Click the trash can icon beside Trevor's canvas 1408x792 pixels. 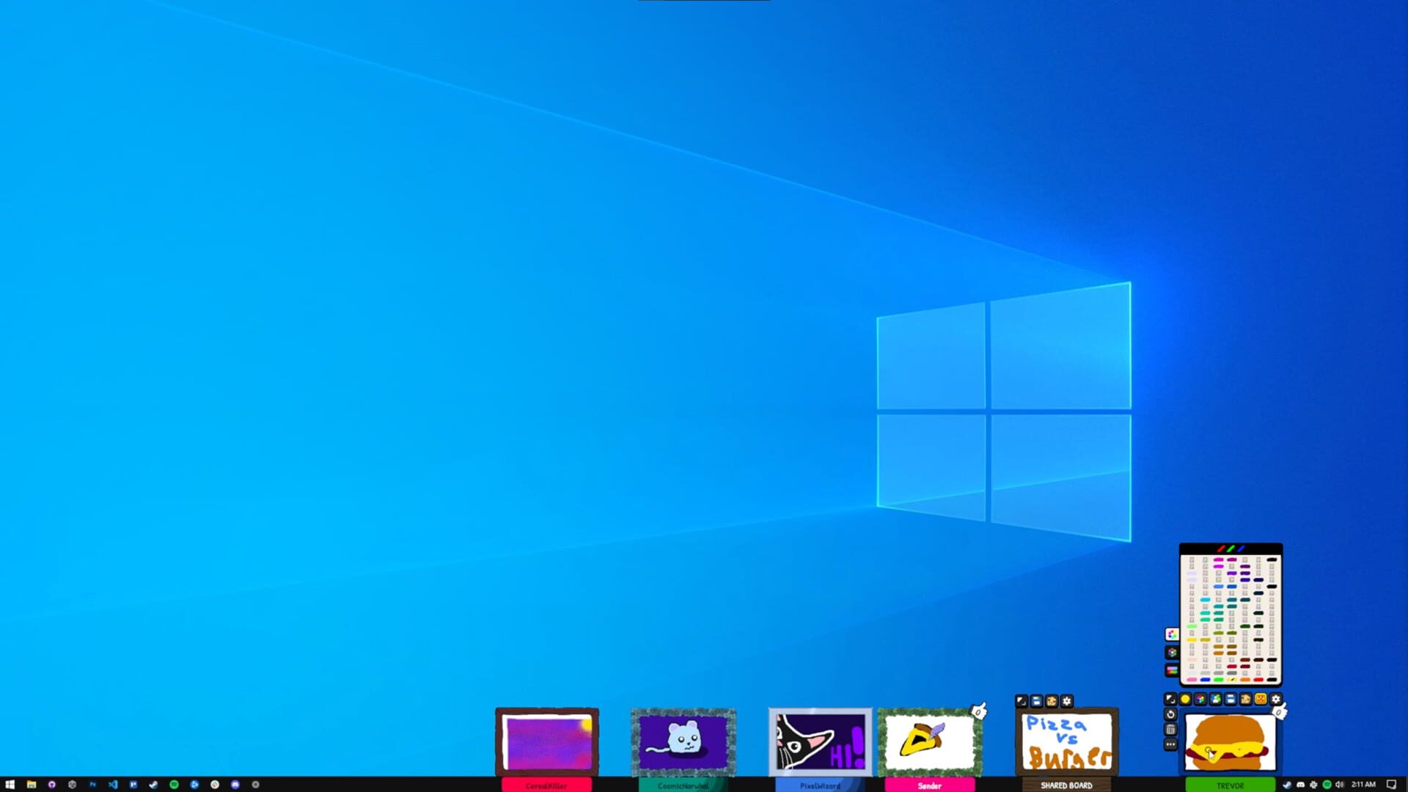point(1170,730)
